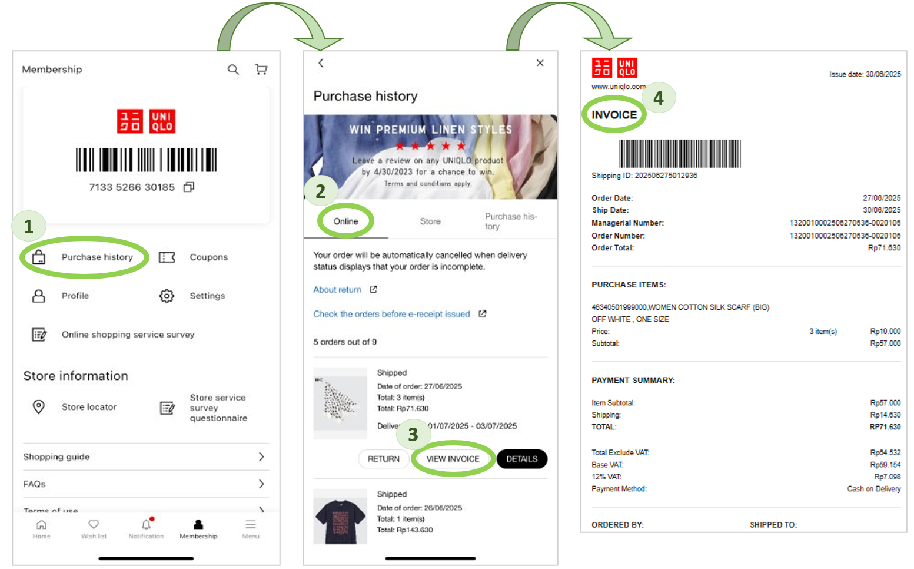Open Store locator pin icon
914x569 pixels.
click(39, 407)
